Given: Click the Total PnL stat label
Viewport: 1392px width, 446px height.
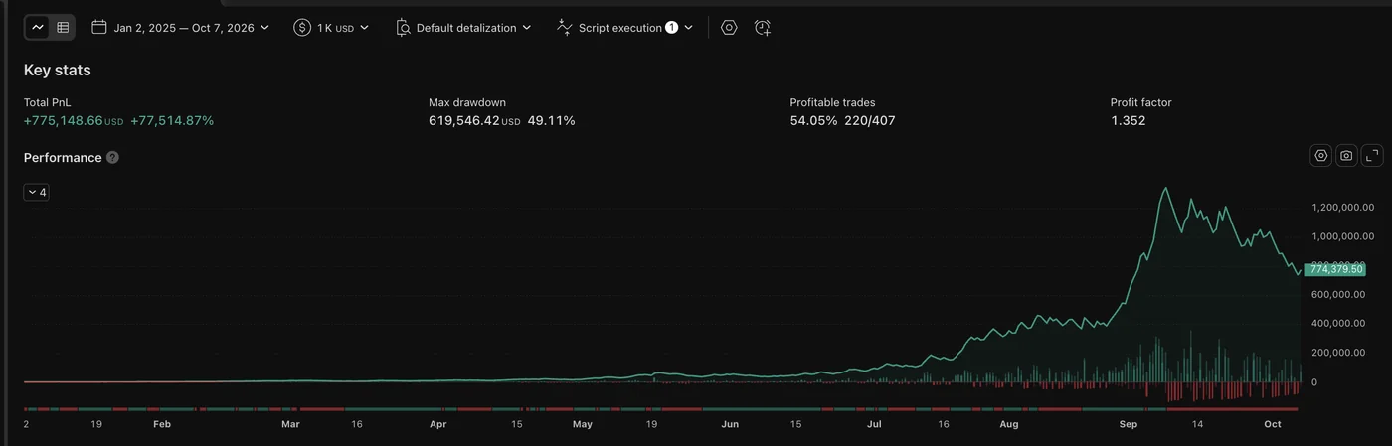Looking at the screenshot, I should click(x=48, y=102).
